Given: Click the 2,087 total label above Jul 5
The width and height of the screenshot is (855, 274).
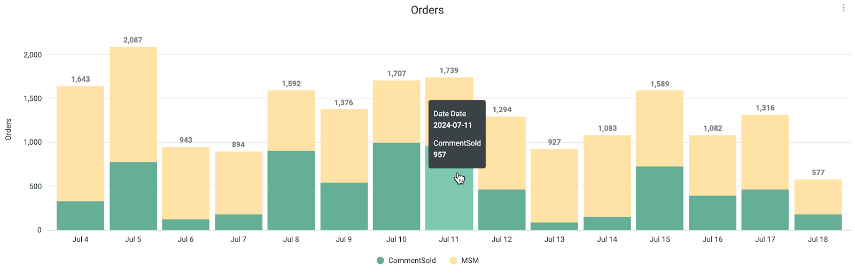Looking at the screenshot, I should (133, 40).
